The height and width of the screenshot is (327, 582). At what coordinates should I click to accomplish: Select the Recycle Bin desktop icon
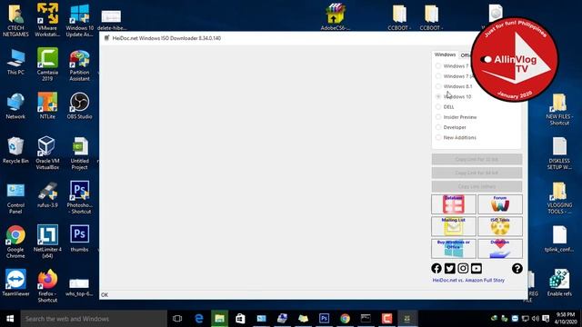tap(15, 151)
